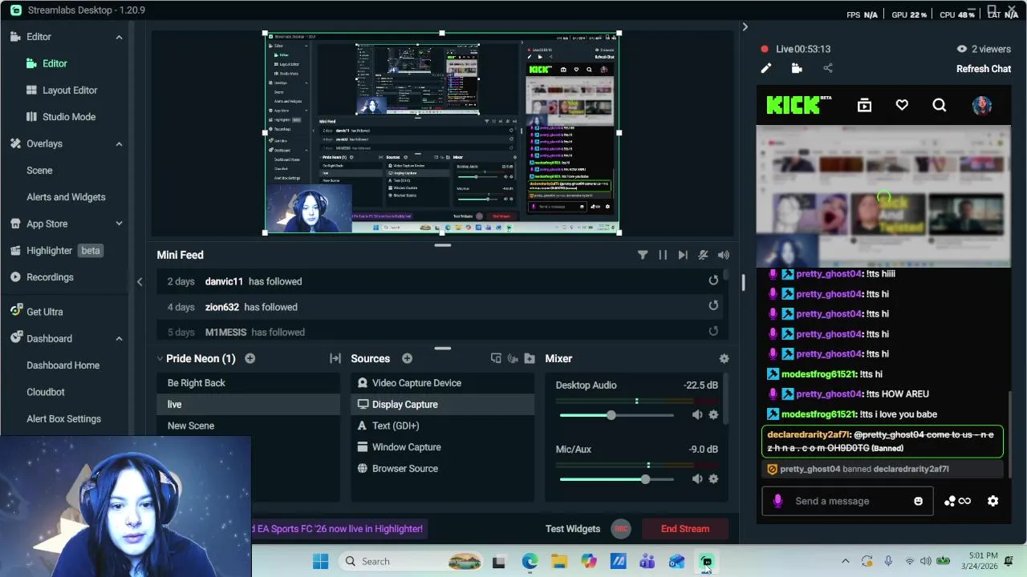Open Mixer advanced audio settings gear
The image size is (1027, 577).
point(724,358)
